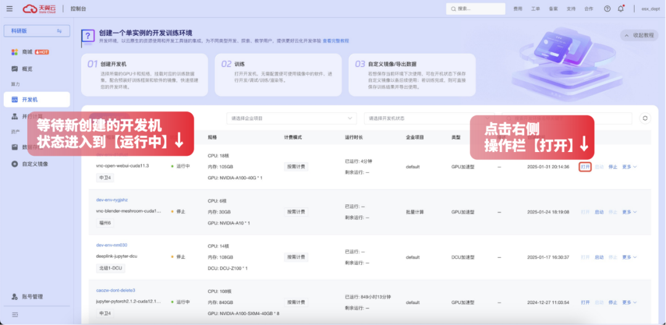Viewport: 666px width, 325px height.
Task: Click the 2025-01-31 20:14:36 timestamp
Action: coord(548,167)
